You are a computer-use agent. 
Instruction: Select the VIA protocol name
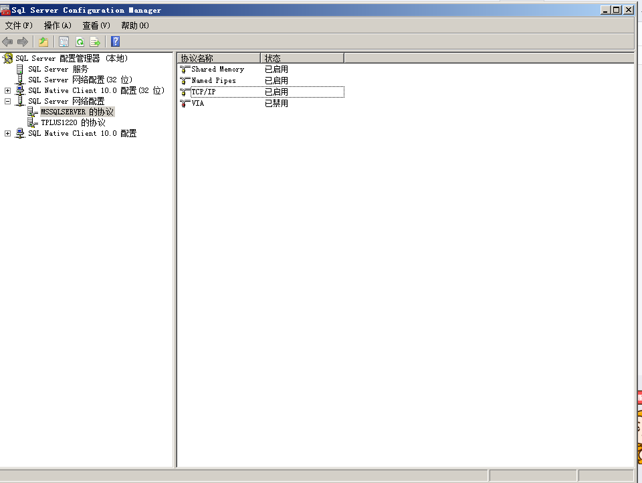click(198, 103)
